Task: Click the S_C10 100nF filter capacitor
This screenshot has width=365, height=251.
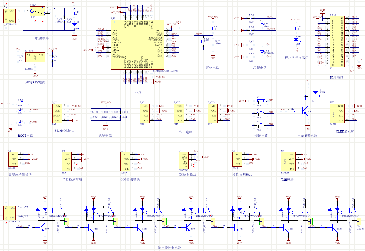Action: click(91, 114)
